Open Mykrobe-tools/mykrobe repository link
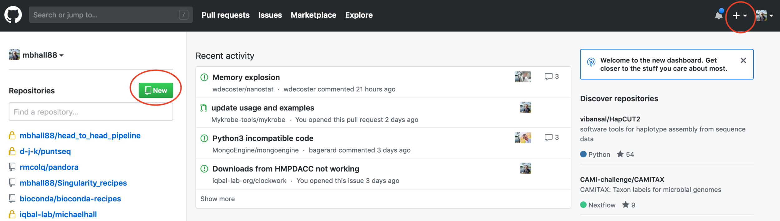Image resolution: width=780 pixels, height=221 pixels. [x=248, y=120]
